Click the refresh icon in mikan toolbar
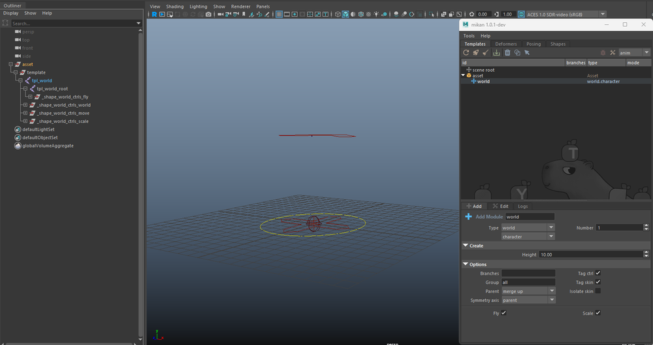Screen dimensions: 653x345 point(466,52)
